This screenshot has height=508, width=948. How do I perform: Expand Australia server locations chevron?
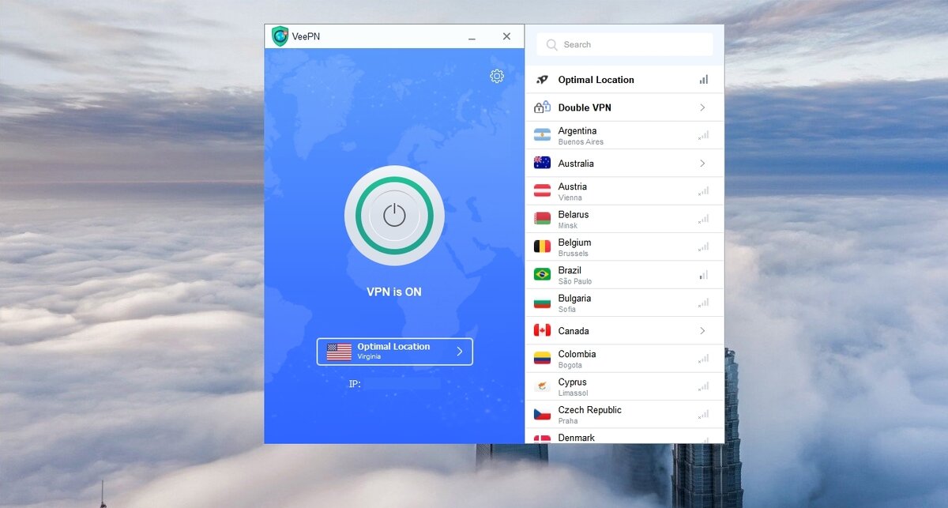click(702, 164)
